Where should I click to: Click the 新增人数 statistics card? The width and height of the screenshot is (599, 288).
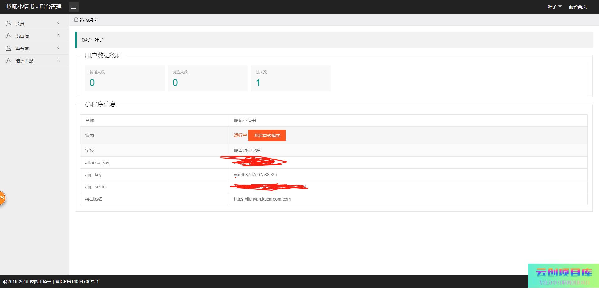click(124, 78)
